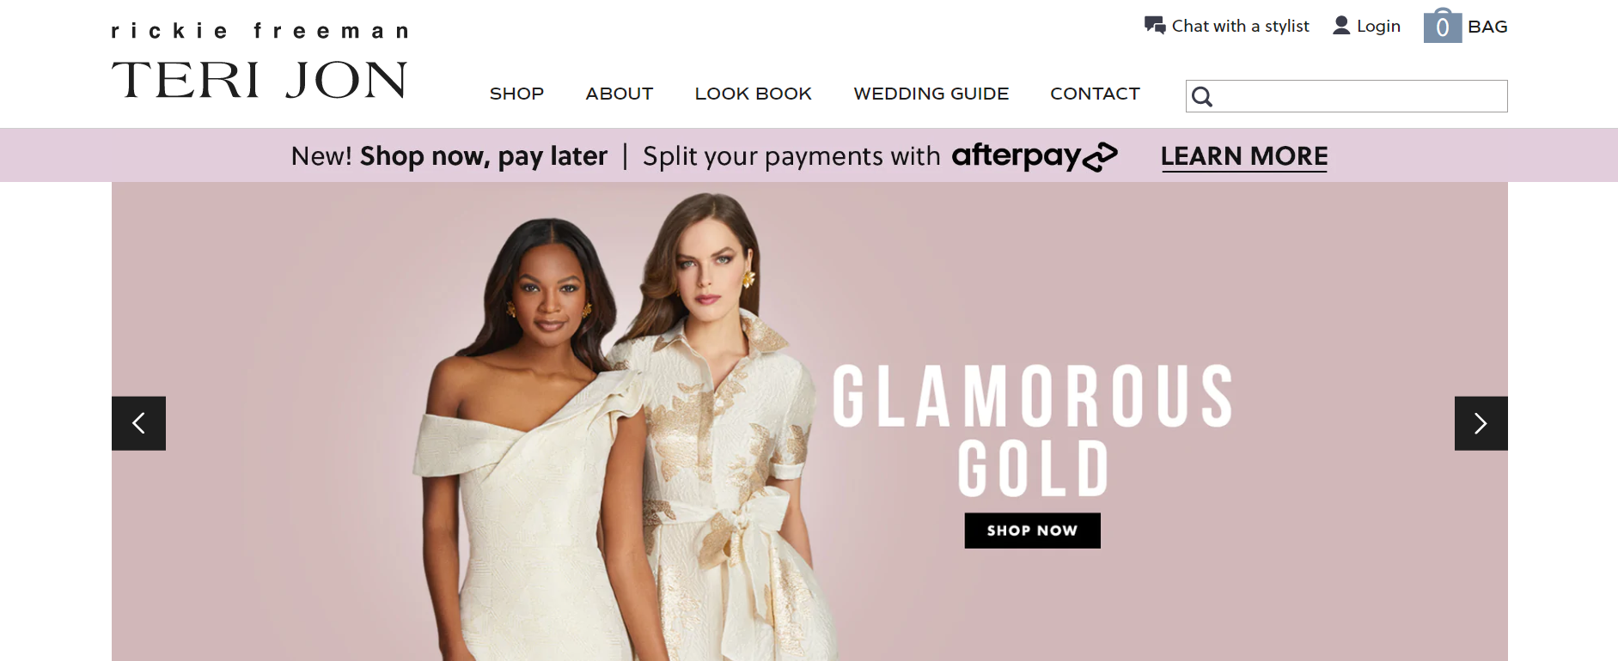Advance to the next carousel slide
The image size is (1618, 661).
click(x=1481, y=423)
